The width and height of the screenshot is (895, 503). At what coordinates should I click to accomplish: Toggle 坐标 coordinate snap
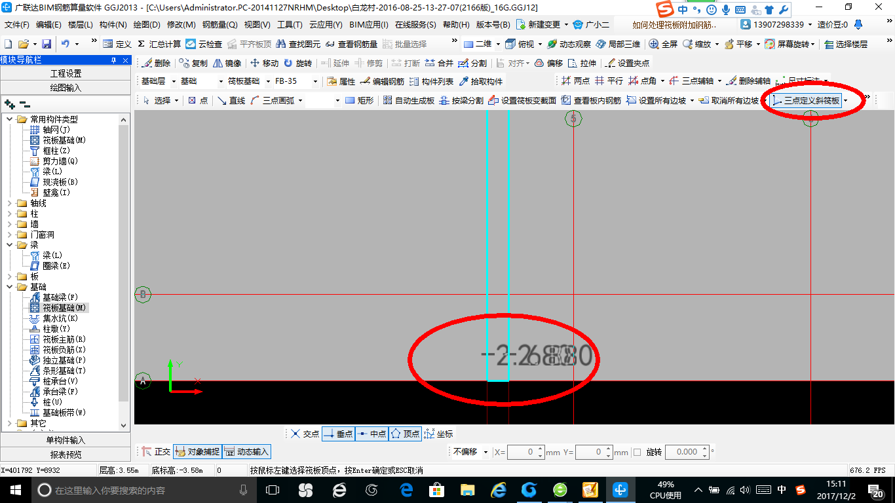coord(438,434)
